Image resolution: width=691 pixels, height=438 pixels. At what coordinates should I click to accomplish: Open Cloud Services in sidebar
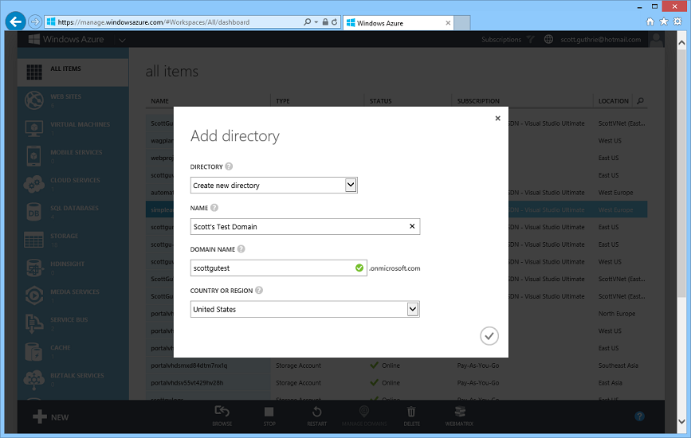(x=73, y=184)
